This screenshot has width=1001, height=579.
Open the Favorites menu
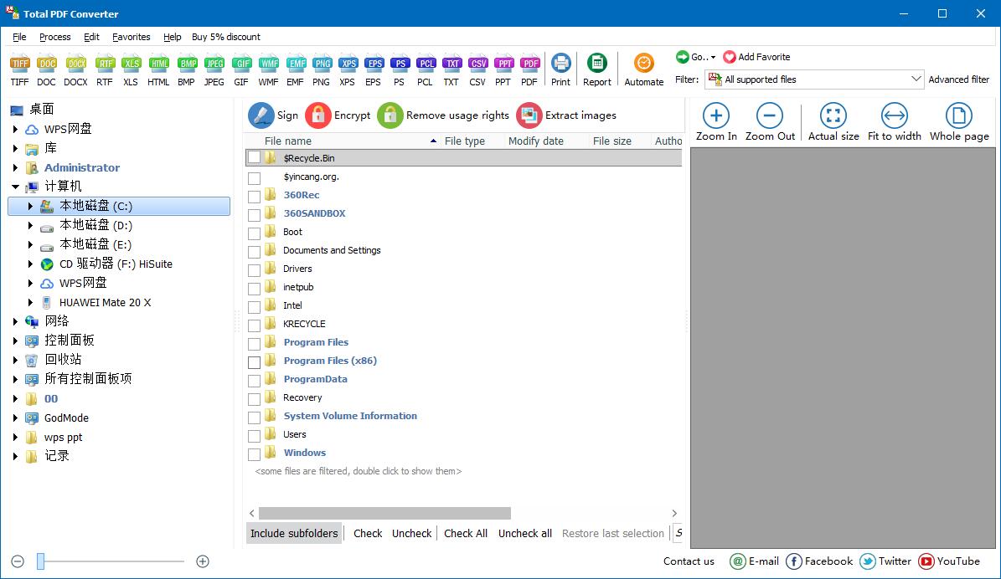[x=132, y=37]
